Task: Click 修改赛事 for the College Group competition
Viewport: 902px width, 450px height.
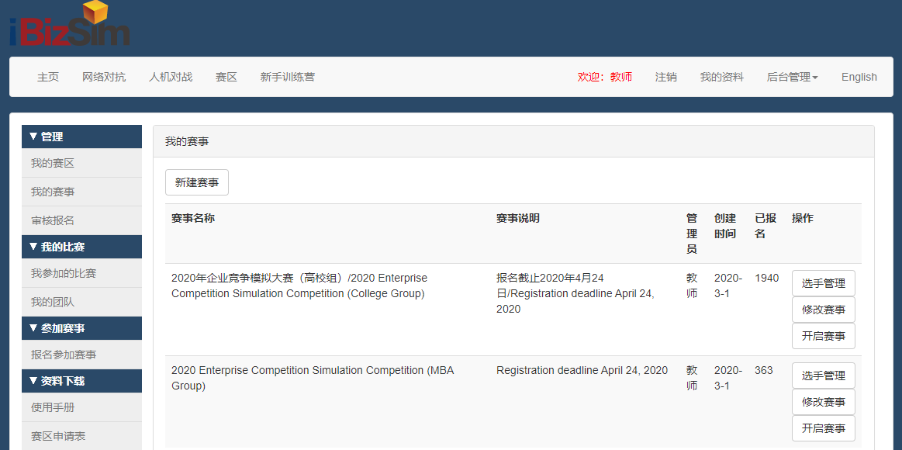Action: (x=823, y=310)
